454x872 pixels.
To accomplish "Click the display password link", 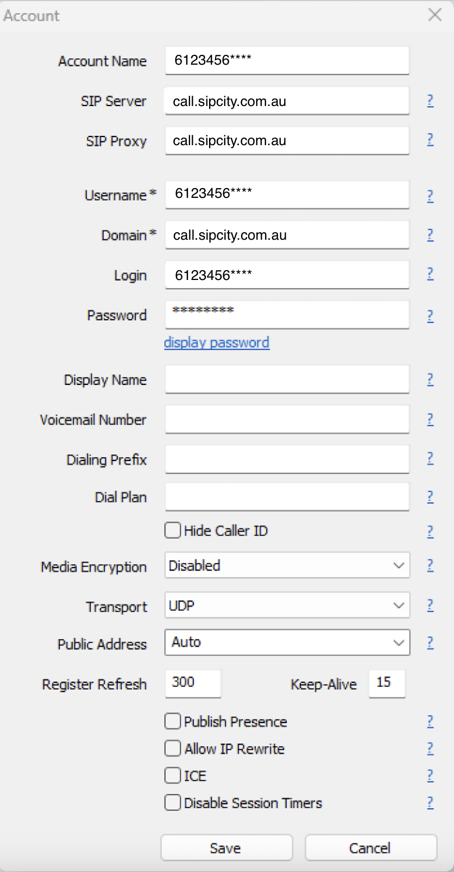I will pyautogui.click(x=217, y=342).
